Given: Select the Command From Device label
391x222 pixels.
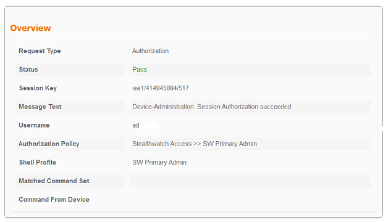Looking at the screenshot, I should tap(54, 200).
